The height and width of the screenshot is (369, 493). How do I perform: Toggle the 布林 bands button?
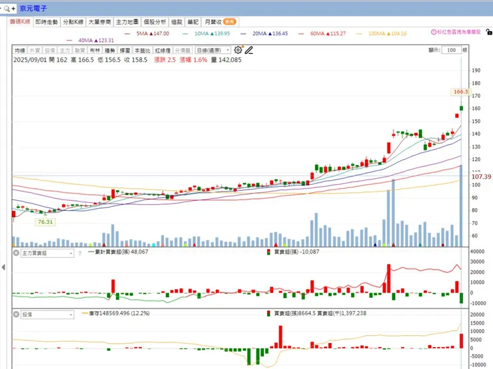[x=95, y=51]
